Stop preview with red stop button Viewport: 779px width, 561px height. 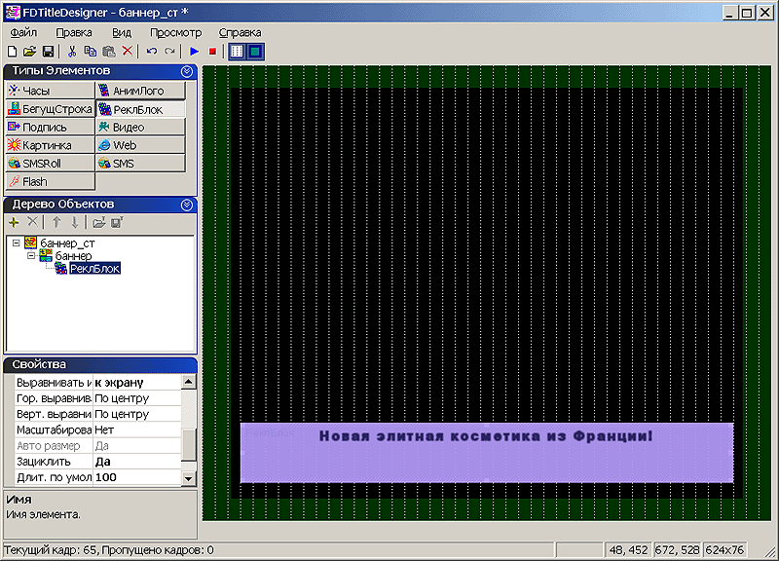[x=212, y=52]
